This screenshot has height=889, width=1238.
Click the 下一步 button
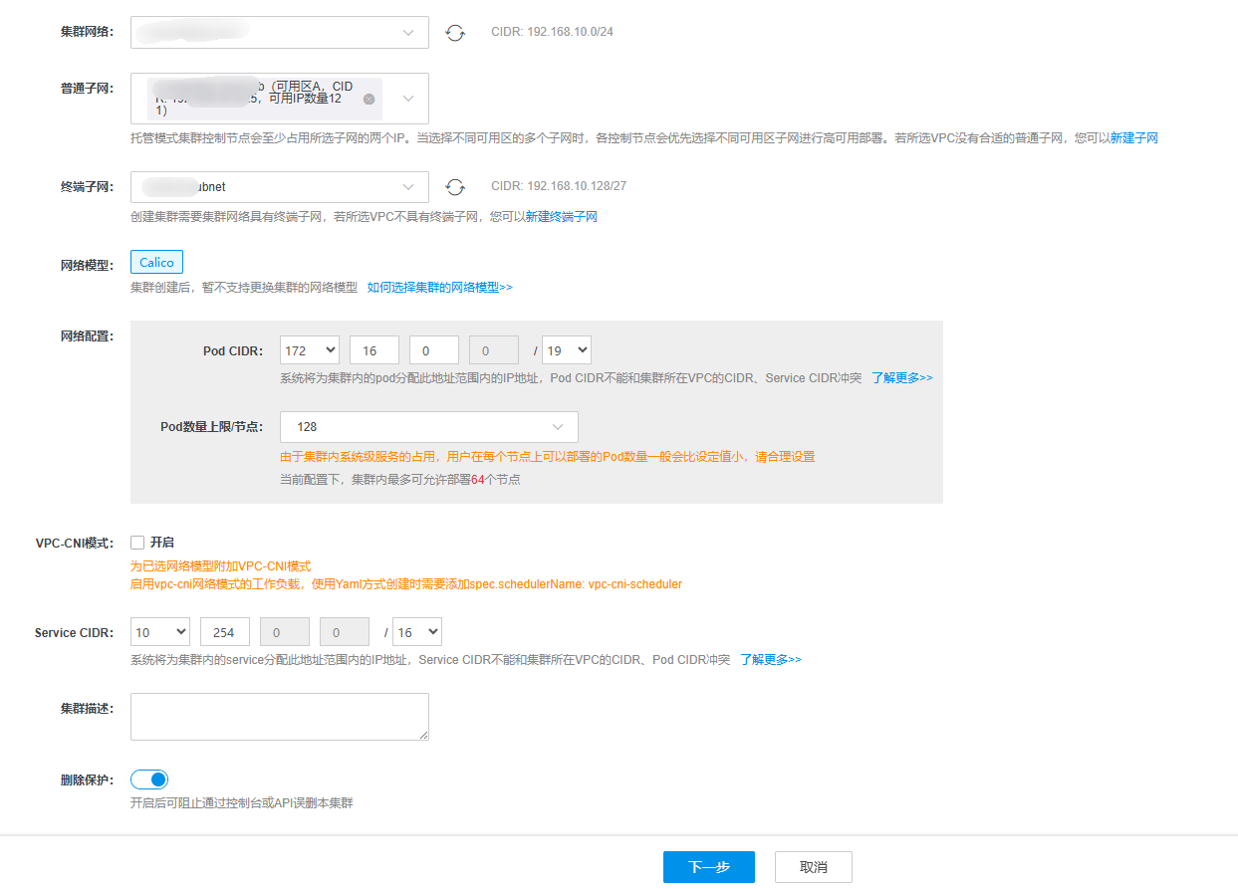pyautogui.click(x=708, y=867)
